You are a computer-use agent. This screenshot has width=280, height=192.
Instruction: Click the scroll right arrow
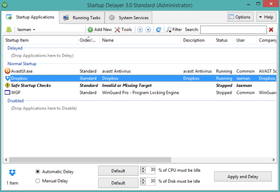click(x=273, y=160)
